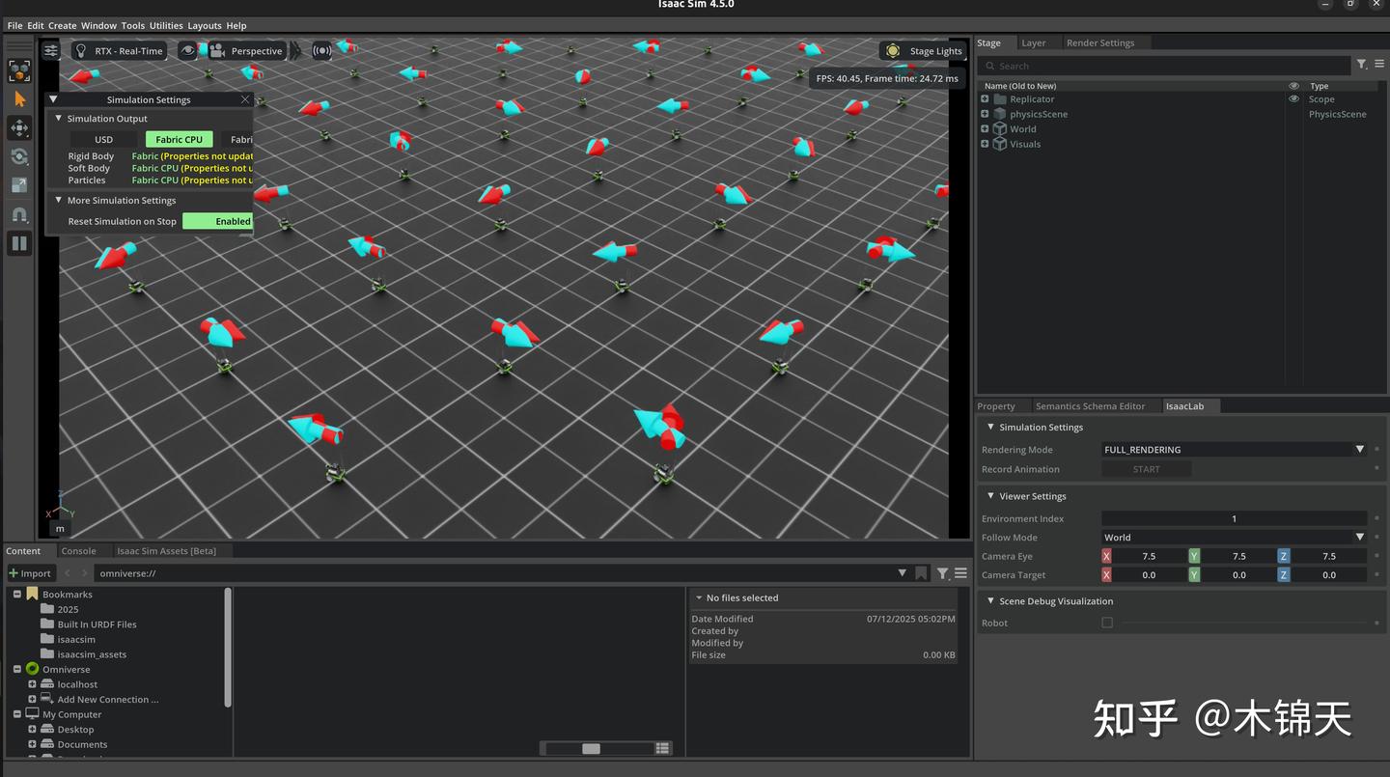Open the viewport settings sliders icon
Screen dimensions: 1390x777
(51, 51)
